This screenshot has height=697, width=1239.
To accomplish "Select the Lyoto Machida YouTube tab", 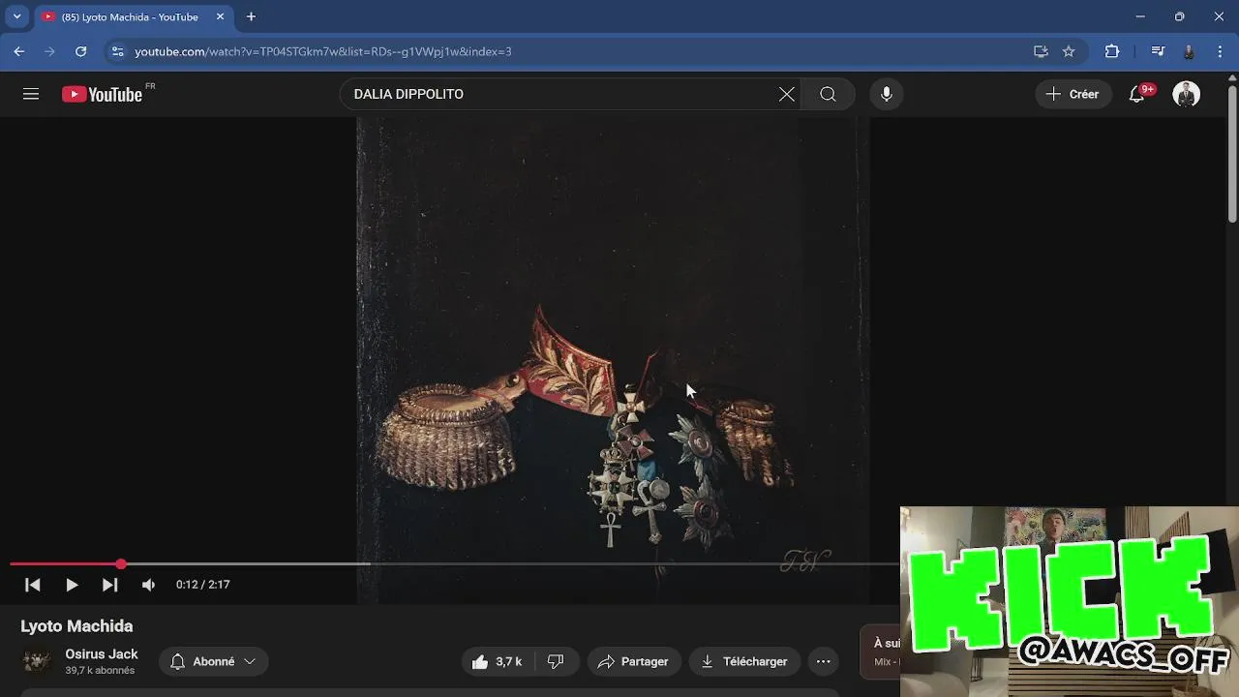I will [131, 16].
